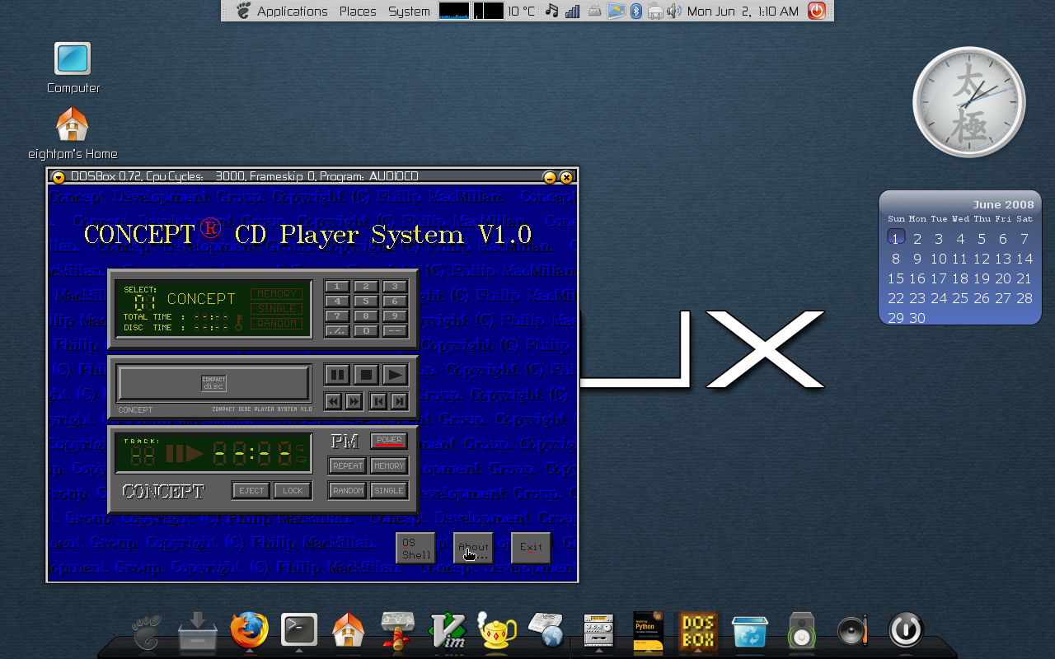
Task: Open eightpm's Home desktop icon
Action: click(x=73, y=133)
